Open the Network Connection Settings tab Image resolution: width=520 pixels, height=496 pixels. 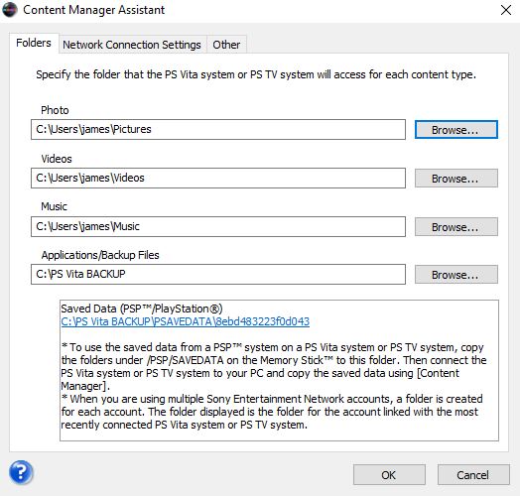pyautogui.click(x=132, y=45)
